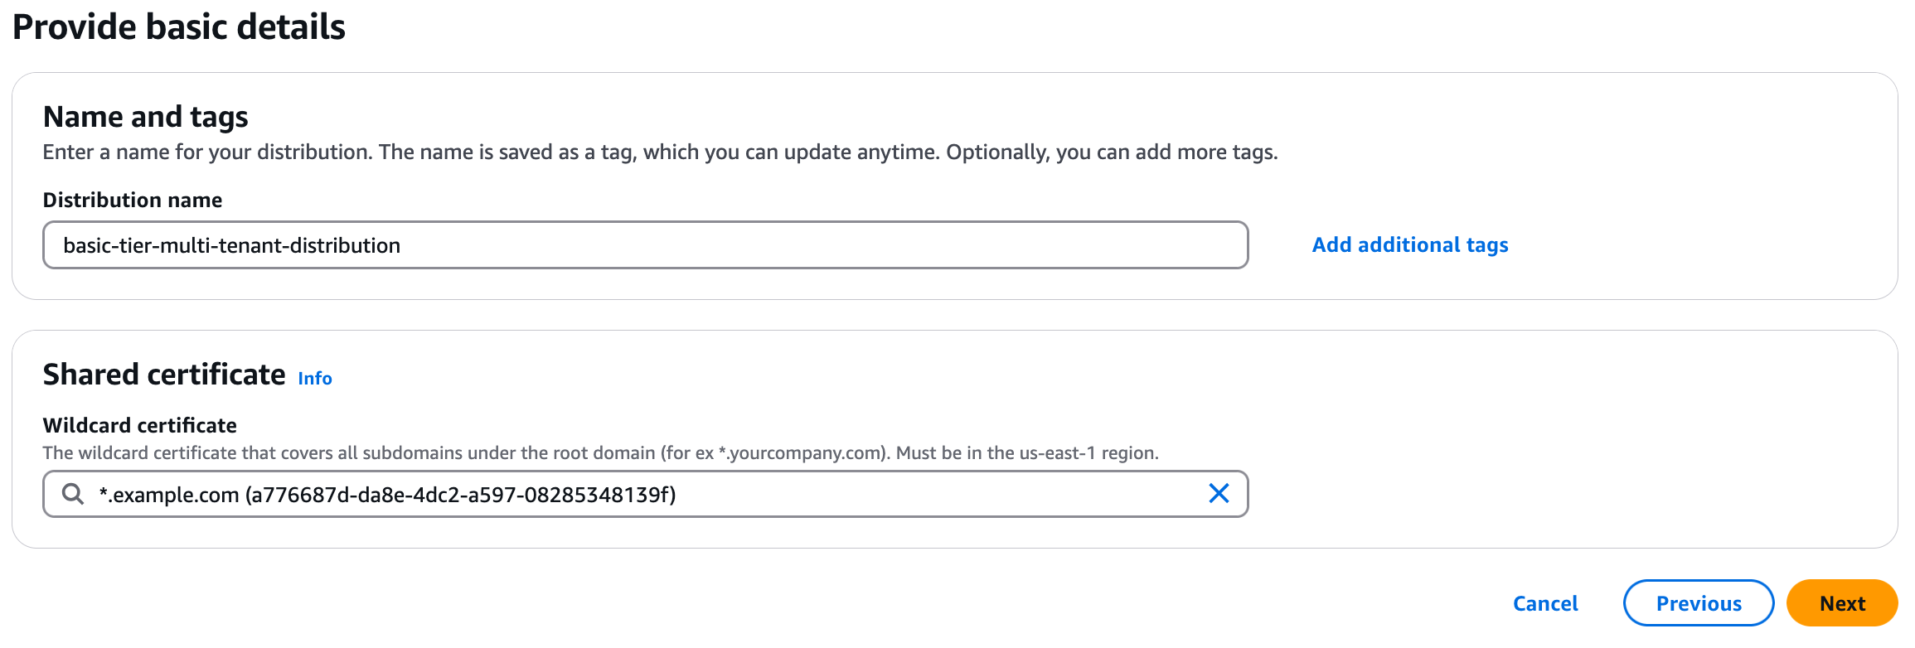The width and height of the screenshot is (1915, 648).
Task: Proceed by clicking the orange Next button
Action: tap(1841, 603)
